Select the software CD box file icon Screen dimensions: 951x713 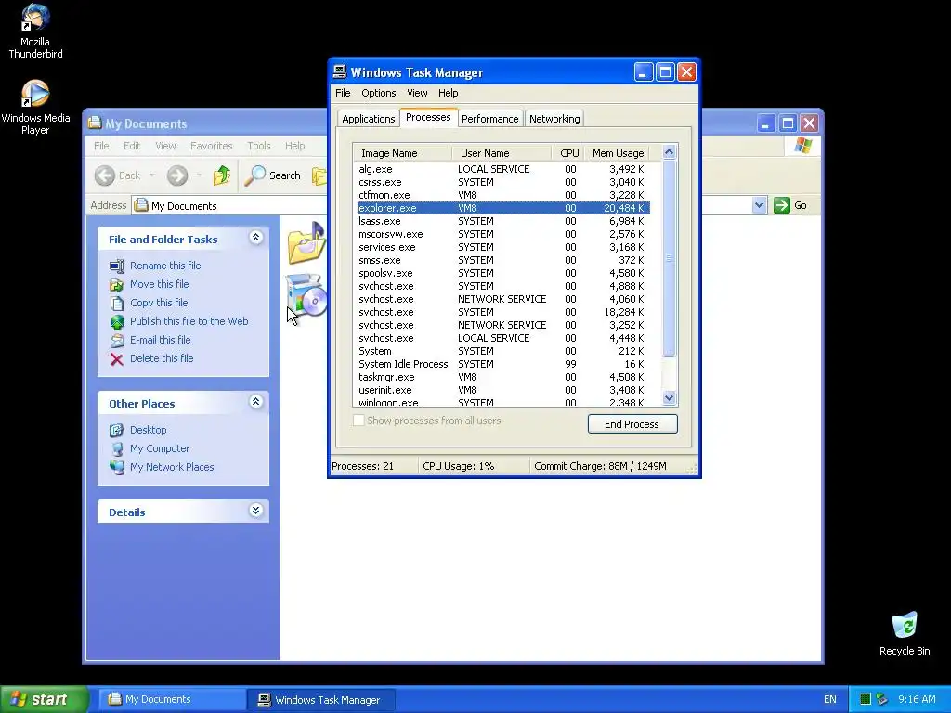click(306, 295)
